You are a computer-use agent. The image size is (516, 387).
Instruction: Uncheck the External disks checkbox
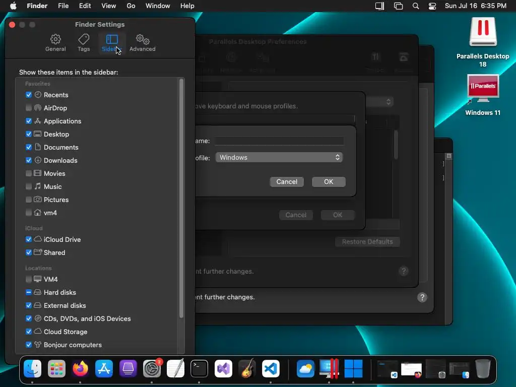(x=29, y=305)
